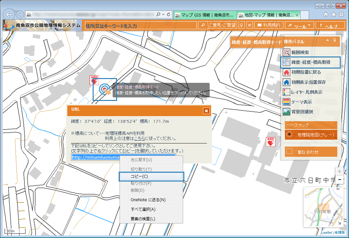Click the browser back arrow button
349x238 pixels.
pos(9,15)
